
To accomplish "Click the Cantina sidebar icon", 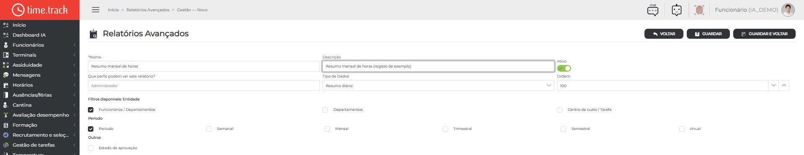I will [6, 105].
